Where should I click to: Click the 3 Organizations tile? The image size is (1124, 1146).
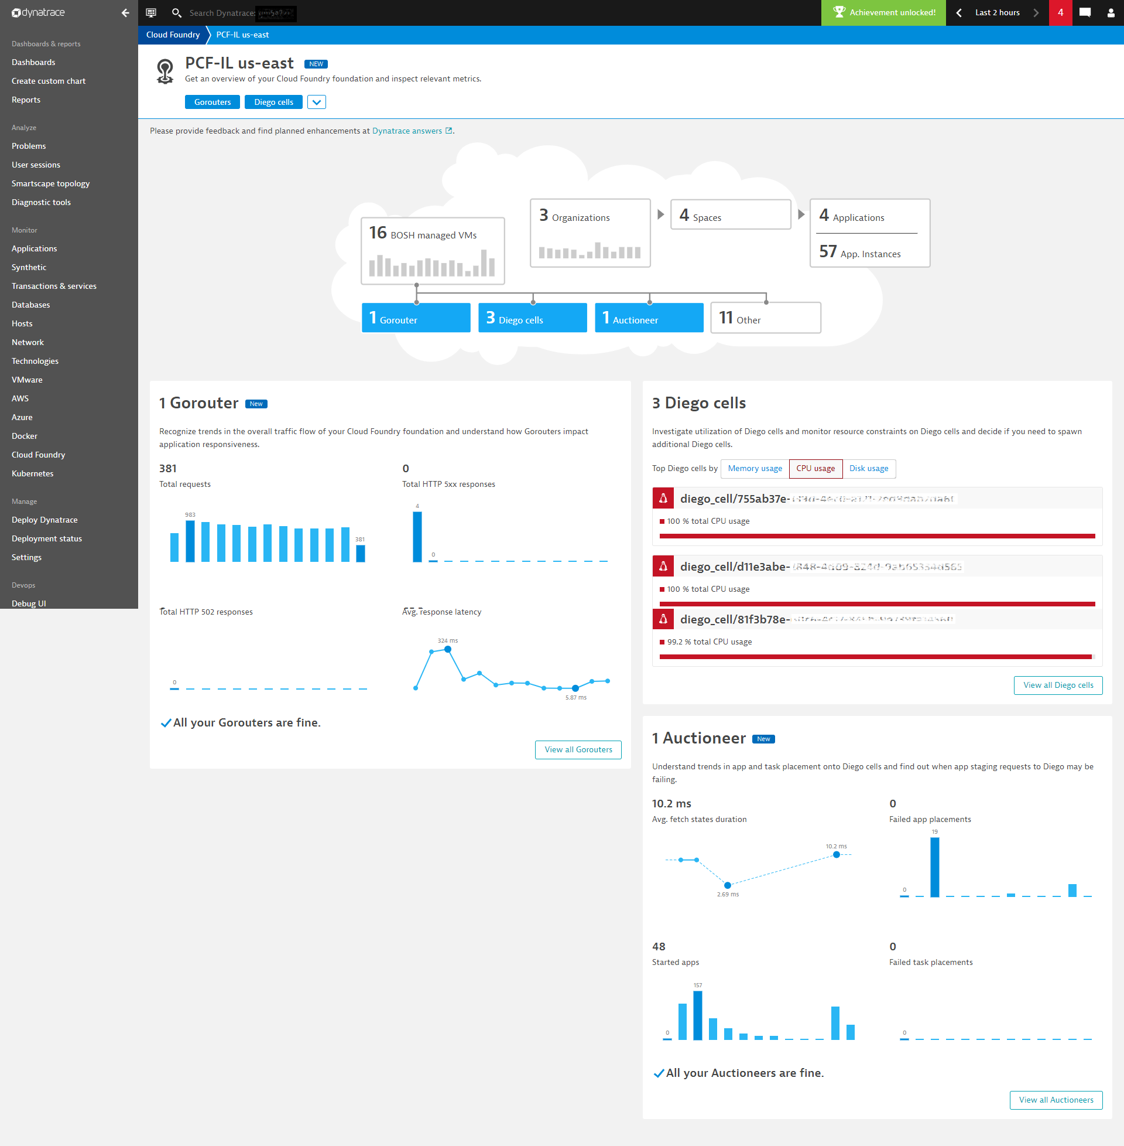(590, 233)
